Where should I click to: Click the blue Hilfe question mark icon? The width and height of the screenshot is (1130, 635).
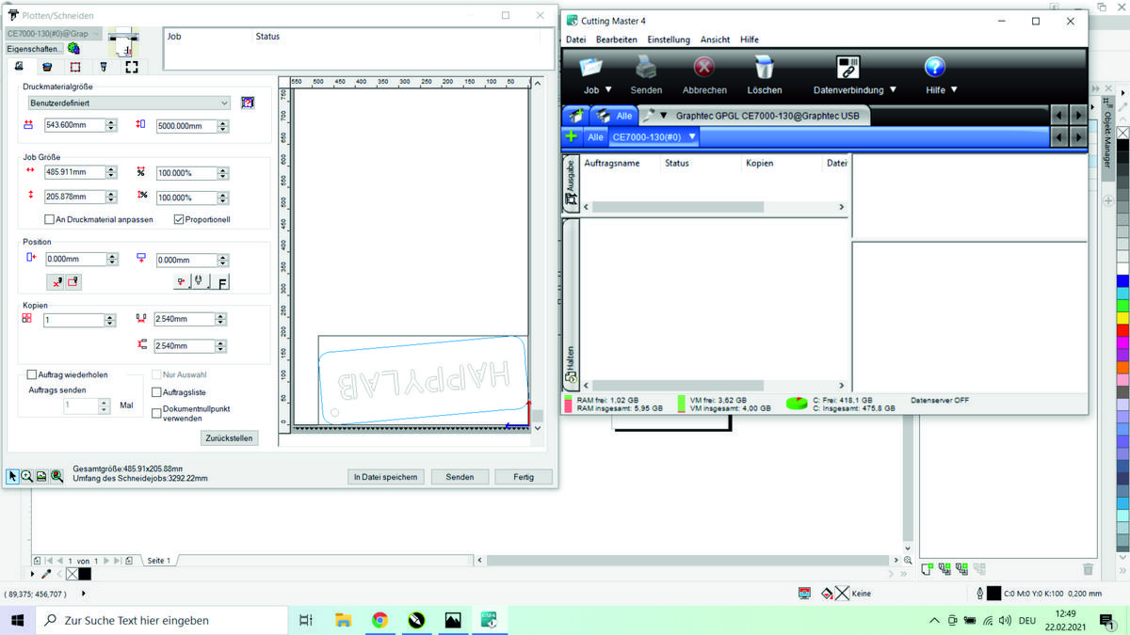[x=934, y=68]
